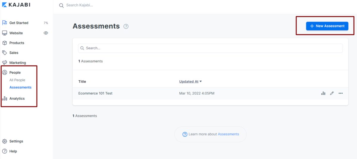Sort by the Updated At column arrow

point(201,82)
